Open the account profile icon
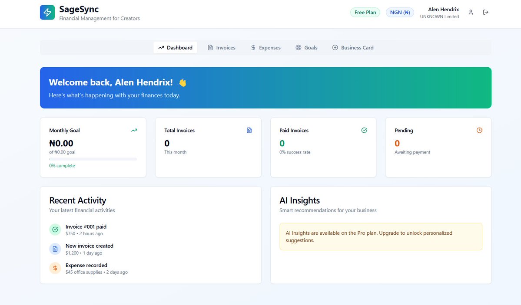The height and width of the screenshot is (305, 521). (471, 13)
